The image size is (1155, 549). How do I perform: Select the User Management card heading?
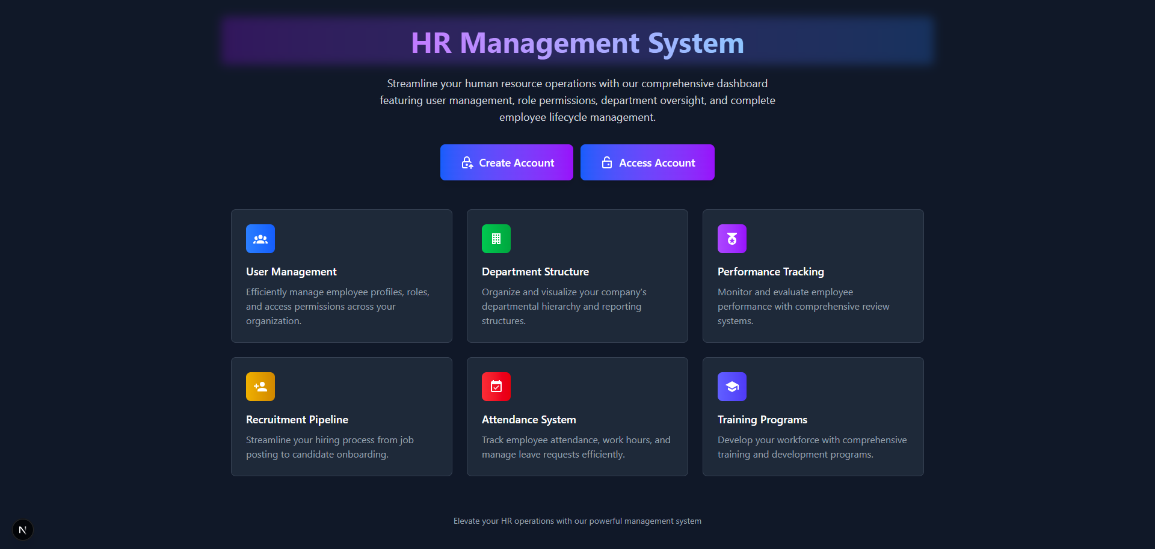click(291, 272)
